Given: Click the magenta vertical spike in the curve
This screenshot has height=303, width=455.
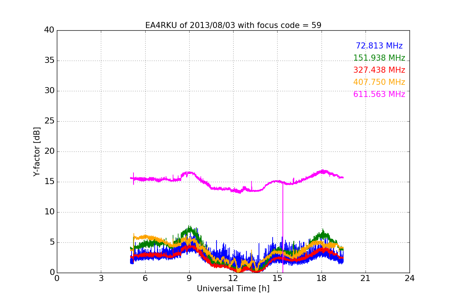Looking at the screenshot, I should coord(283,227).
